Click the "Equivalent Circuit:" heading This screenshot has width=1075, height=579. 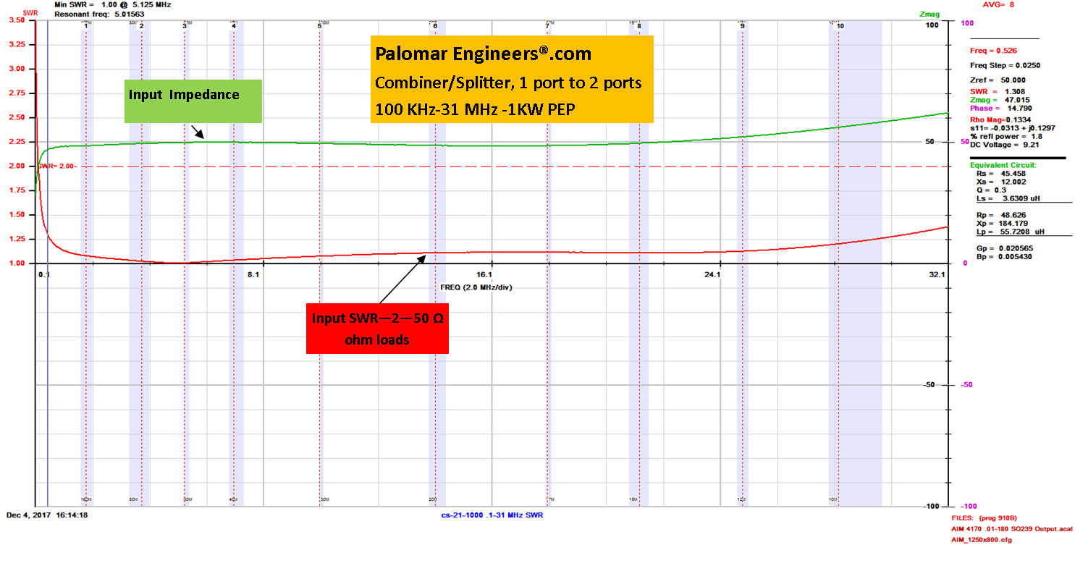[1003, 165]
